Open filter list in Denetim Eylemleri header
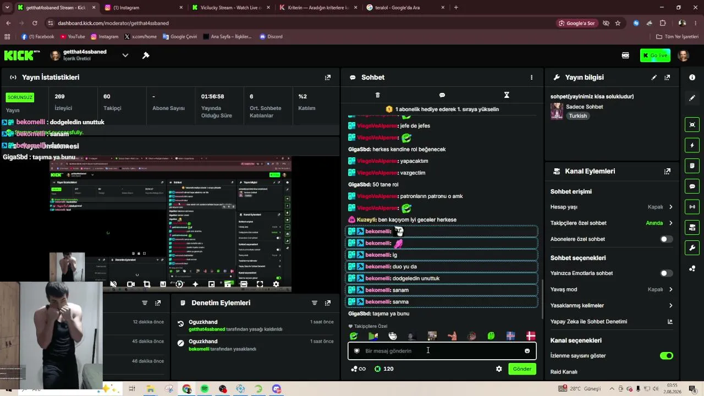The width and height of the screenshot is (704, 396). pos(315,303)
